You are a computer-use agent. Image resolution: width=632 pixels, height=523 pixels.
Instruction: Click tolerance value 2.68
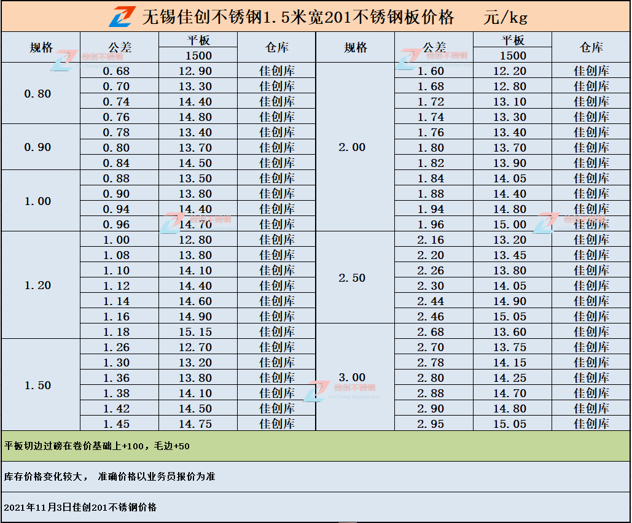point(431,332)
